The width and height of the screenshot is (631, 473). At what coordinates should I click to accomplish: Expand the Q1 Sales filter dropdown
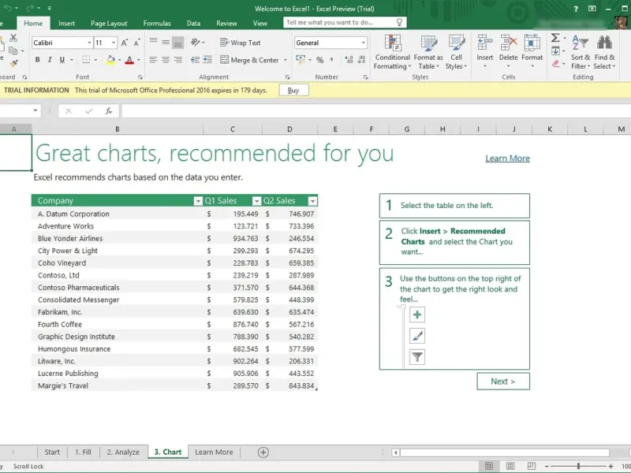(256, 201)
